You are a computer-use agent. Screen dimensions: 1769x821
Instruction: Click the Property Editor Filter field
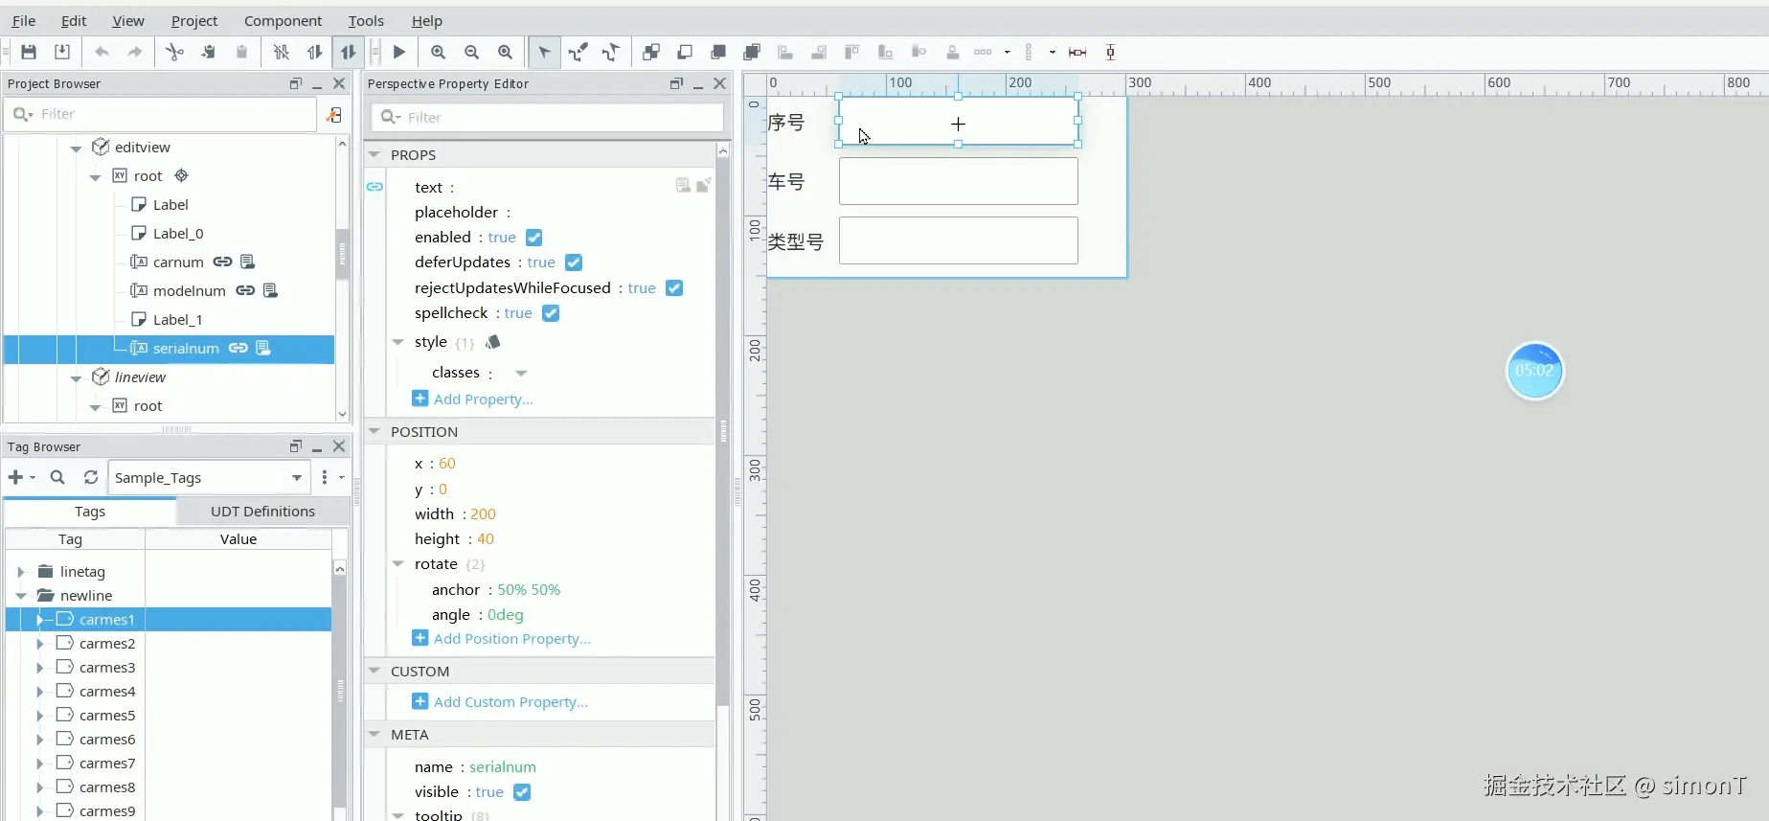(x=547, y=117)
